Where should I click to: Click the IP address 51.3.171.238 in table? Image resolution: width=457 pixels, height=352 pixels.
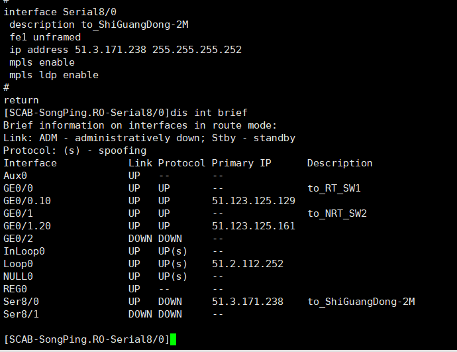248,302
